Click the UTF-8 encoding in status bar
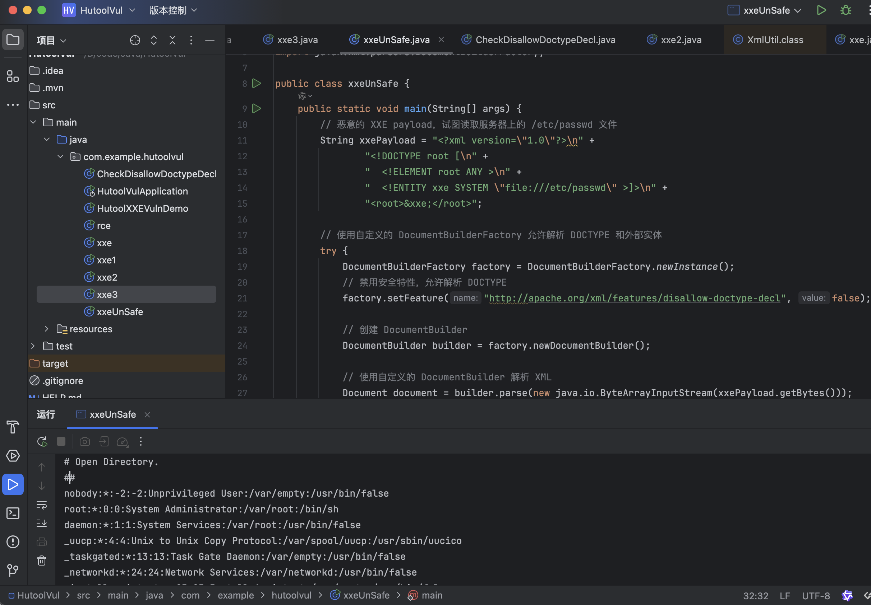The image size is (871, 605). pyautogui.click(x=816, y=596)
